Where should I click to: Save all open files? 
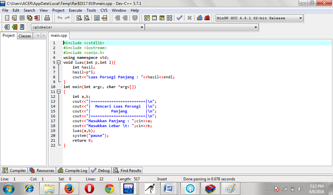[29, 18]
